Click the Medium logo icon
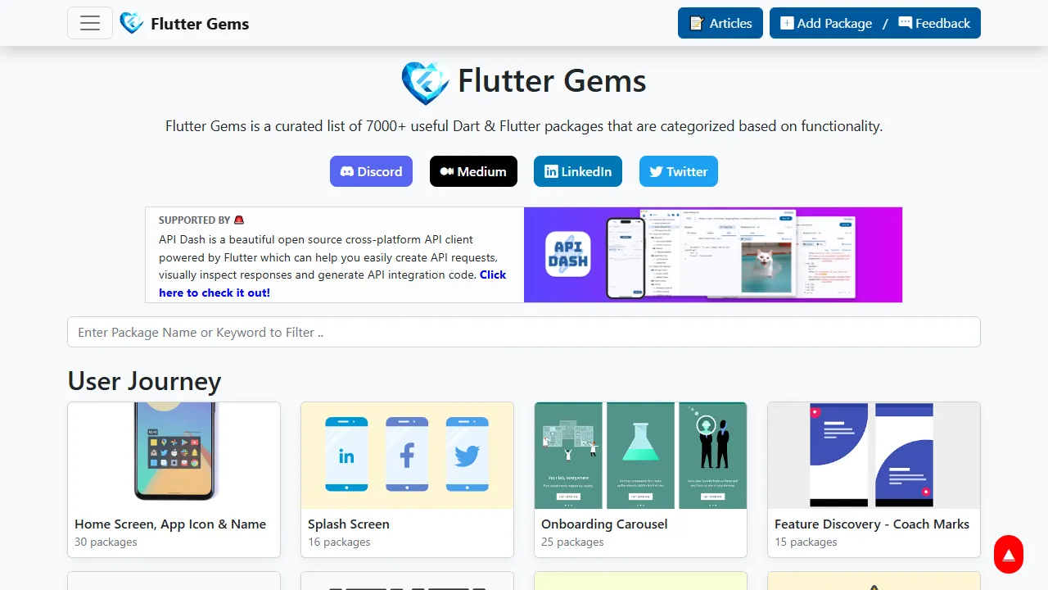Image resolution: width=1048 pixels, height=590 pixels. coord(445,171)
